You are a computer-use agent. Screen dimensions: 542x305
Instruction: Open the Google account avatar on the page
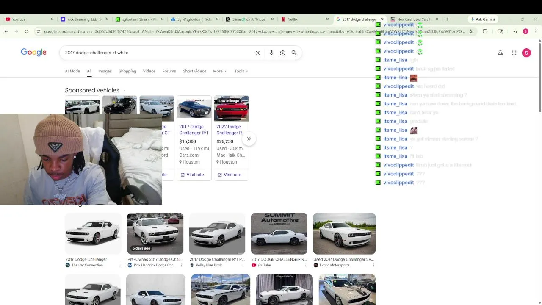pyautogui.click(x=526, y=53)
